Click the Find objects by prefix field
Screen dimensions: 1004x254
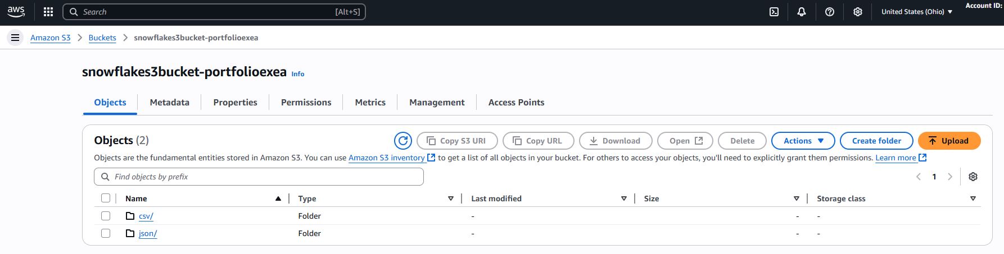point(259,177)
